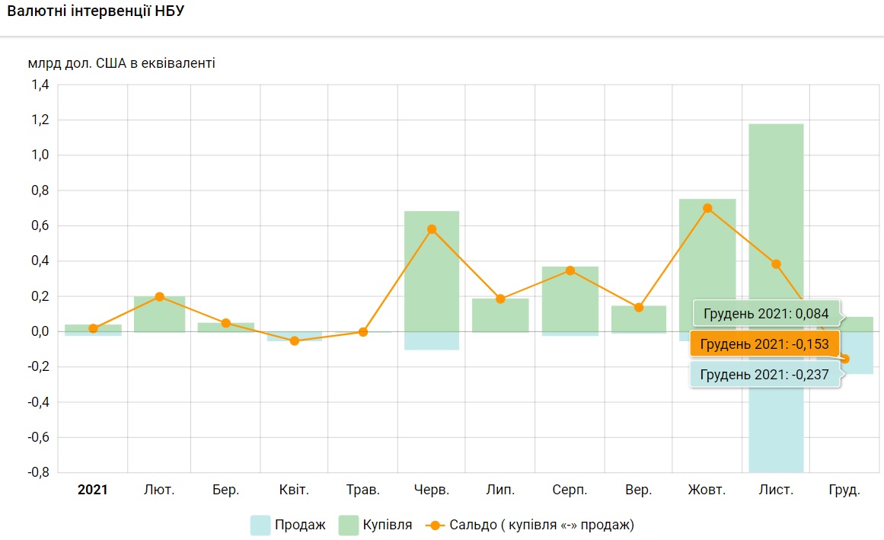This screenshot has height=540, width=884.
Task: Click the green October purchase bar
Action: 707,251
